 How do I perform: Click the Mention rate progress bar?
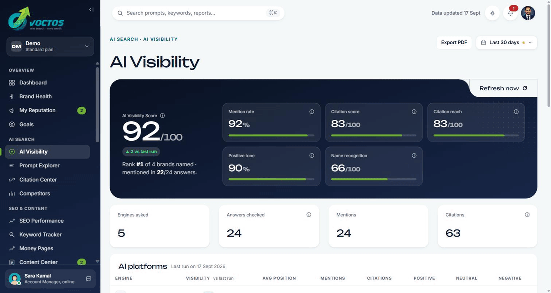pos(271,135)
